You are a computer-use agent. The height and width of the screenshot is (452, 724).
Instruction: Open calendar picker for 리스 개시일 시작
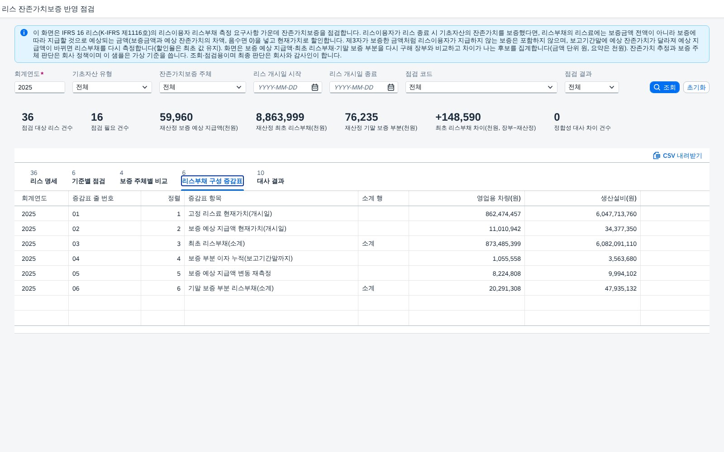(x=315, y=87)
